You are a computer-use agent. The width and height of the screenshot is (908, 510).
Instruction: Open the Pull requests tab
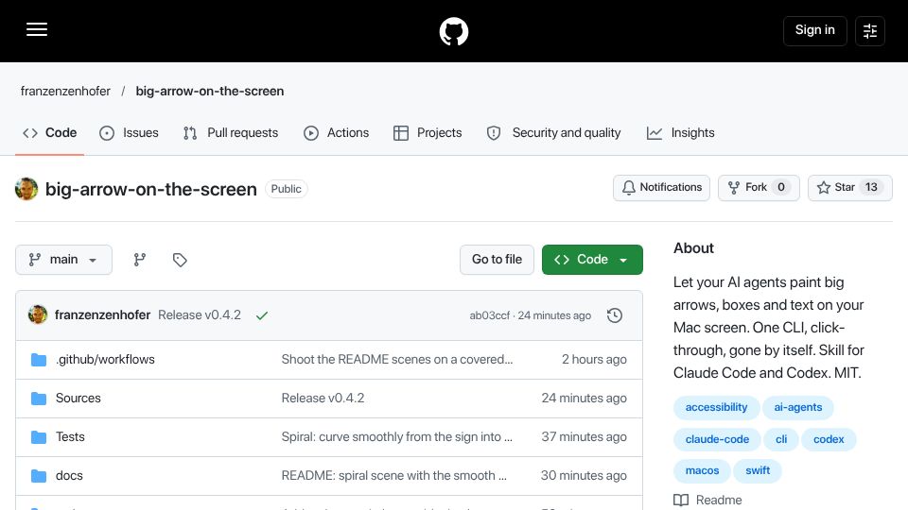231,133
